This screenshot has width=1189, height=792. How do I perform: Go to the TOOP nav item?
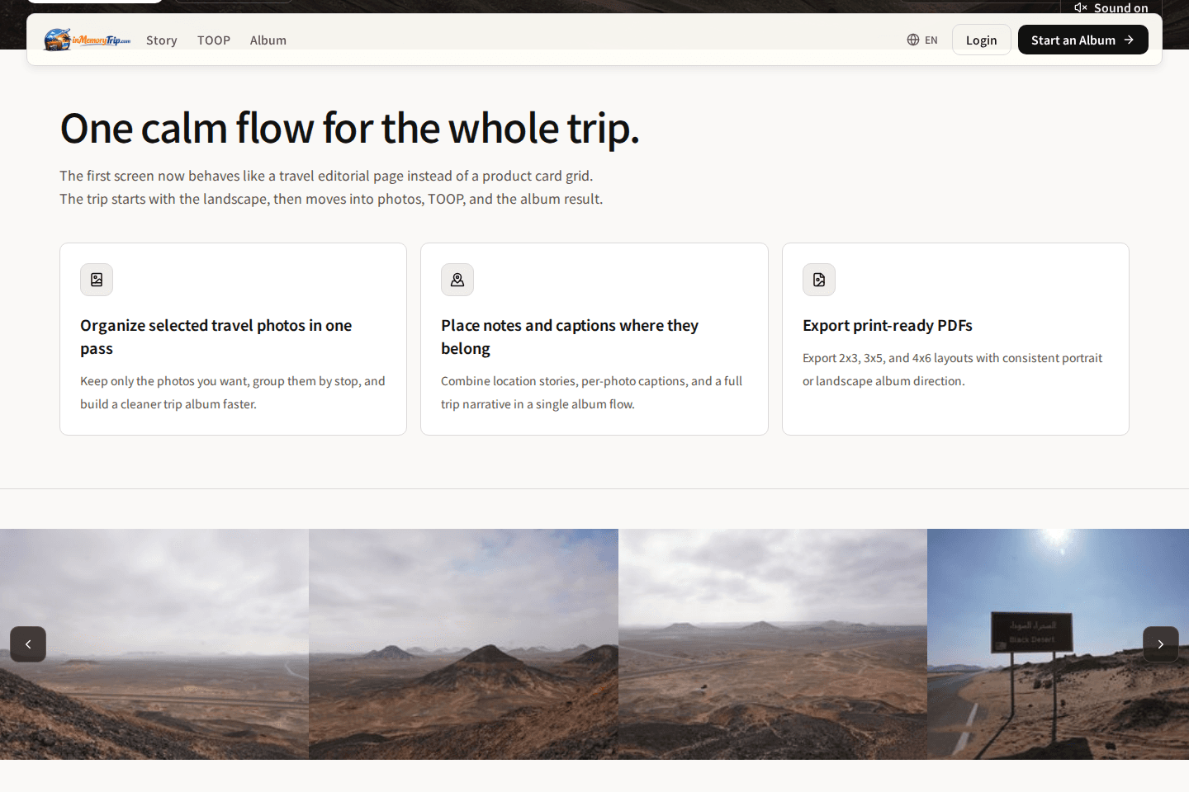[214, 40]
